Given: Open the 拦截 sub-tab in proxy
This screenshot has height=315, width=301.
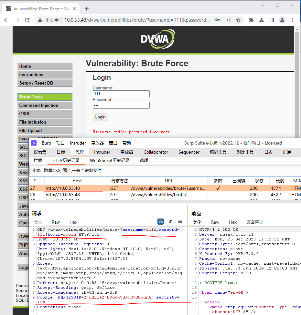Looking at the screenshot, I should [38, 160].
